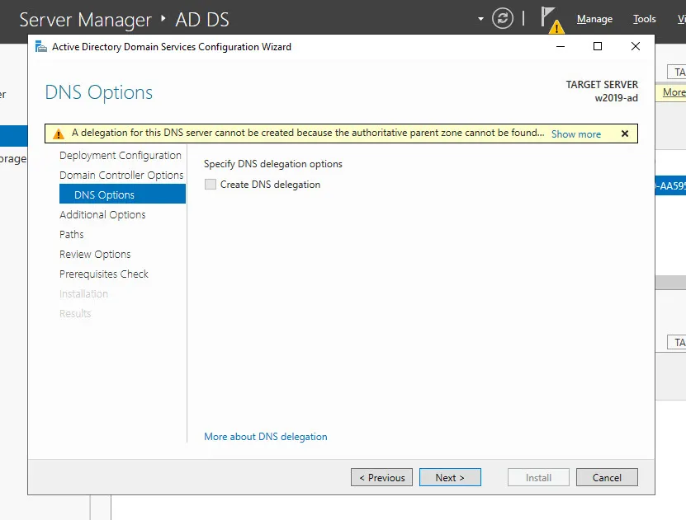The height and width of the screenshot is (520, 686).
Task: Close the AD DS configuration wizard
Action: tap(635, 47)
